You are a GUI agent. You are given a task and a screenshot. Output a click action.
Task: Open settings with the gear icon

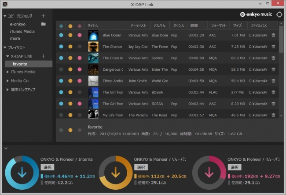tap(279, 14)
